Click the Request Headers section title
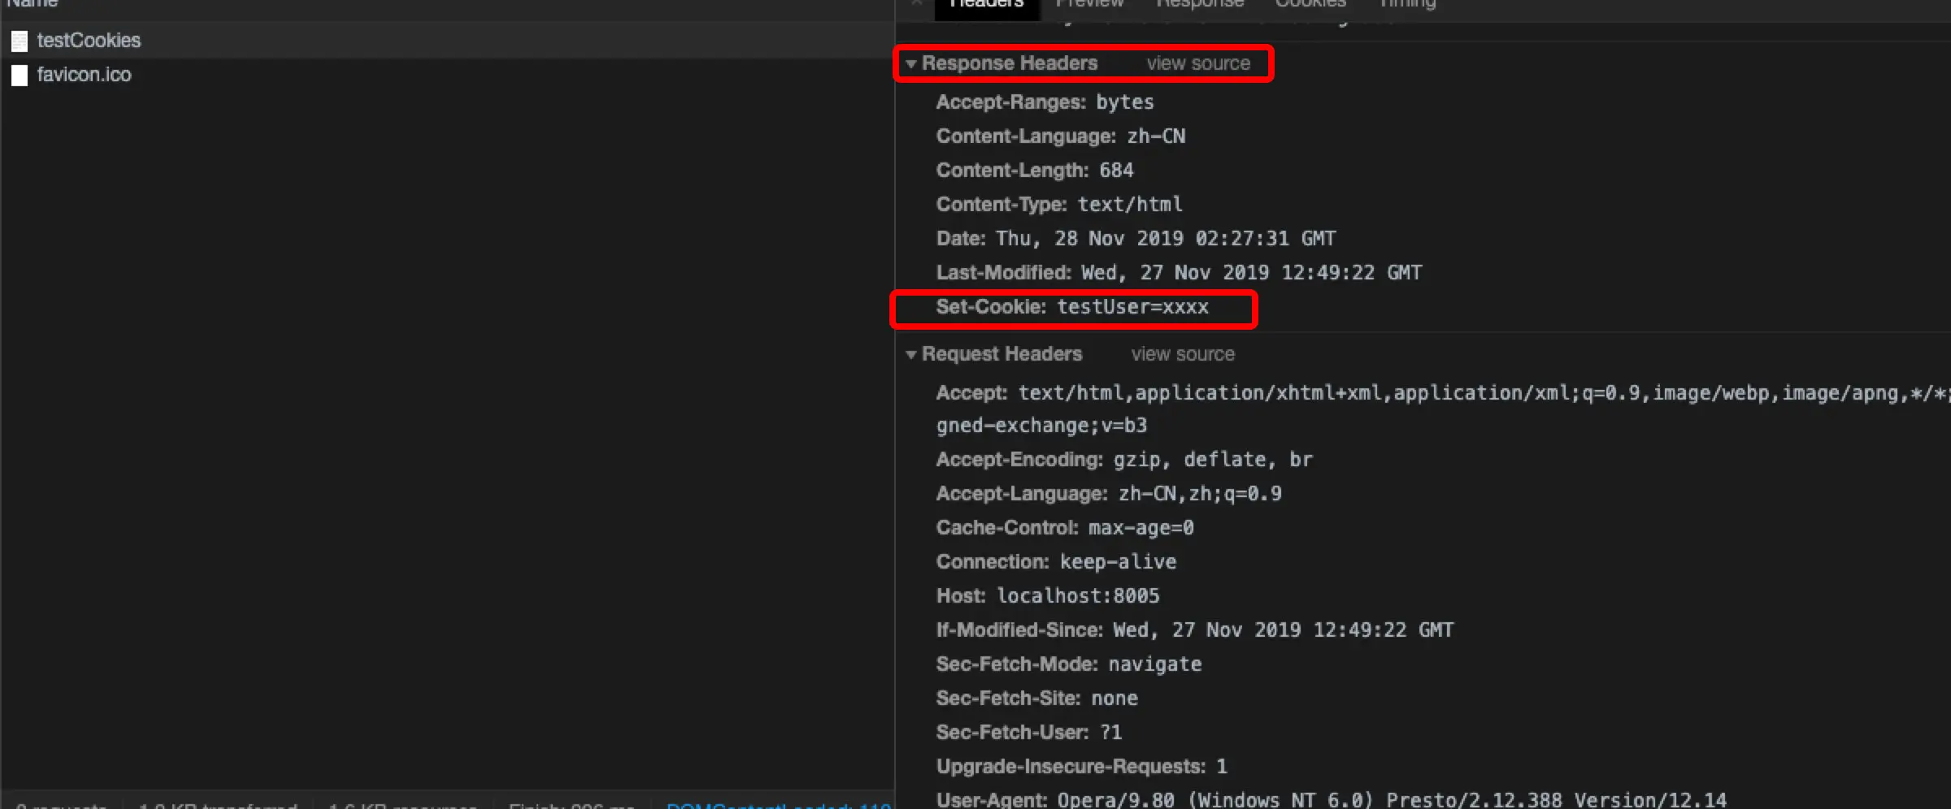The height and width of the screenshot is (809, 1951). click(1002, 354)
